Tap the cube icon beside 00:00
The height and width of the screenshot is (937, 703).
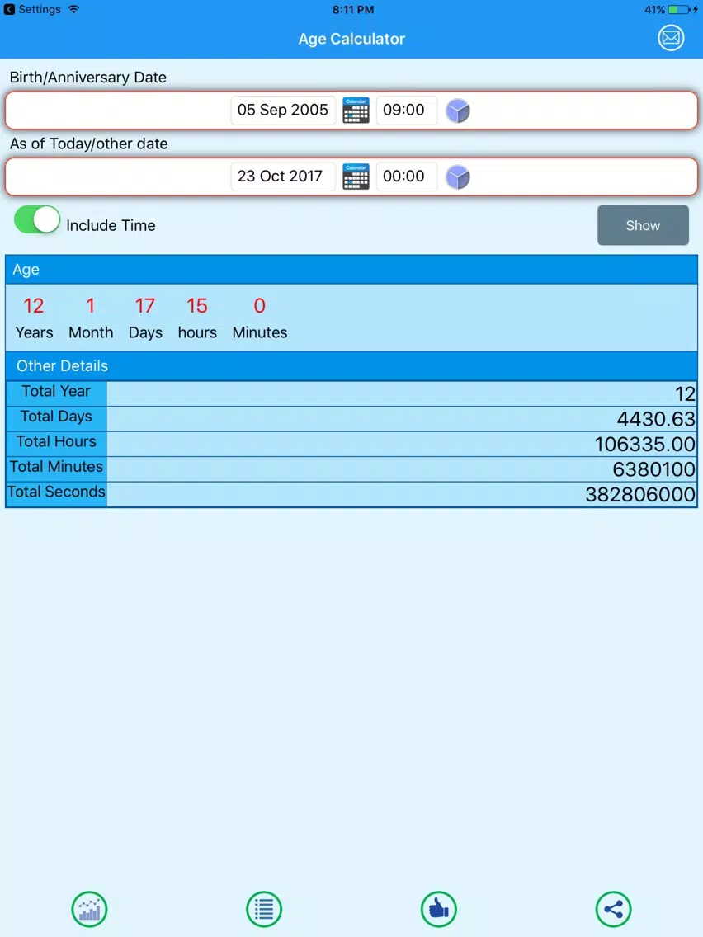pos(458,177)
